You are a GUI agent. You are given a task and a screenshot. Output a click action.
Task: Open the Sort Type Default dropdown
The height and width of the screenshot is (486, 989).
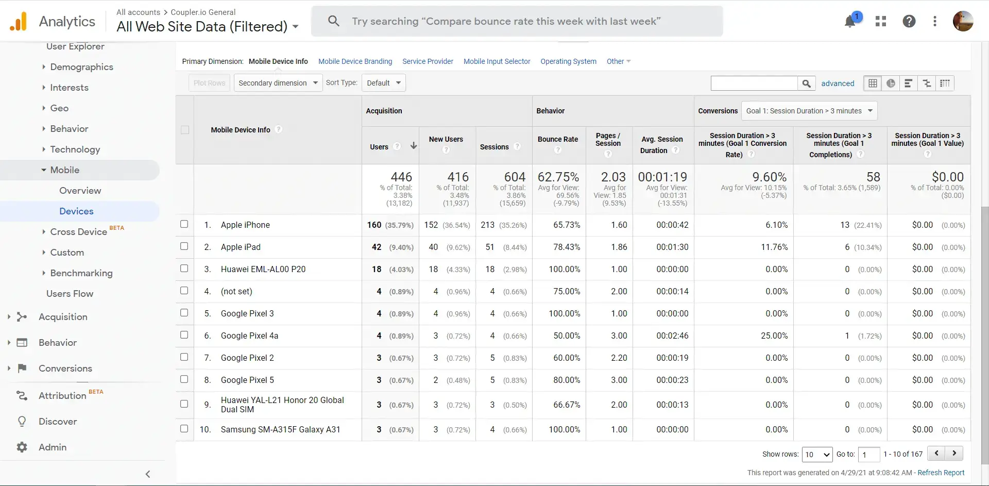click(384, 83)
